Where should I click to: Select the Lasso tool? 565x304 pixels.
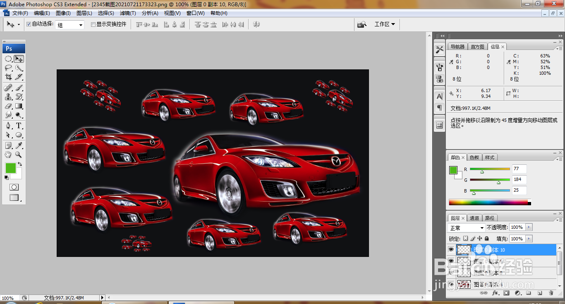click(8, 68)
